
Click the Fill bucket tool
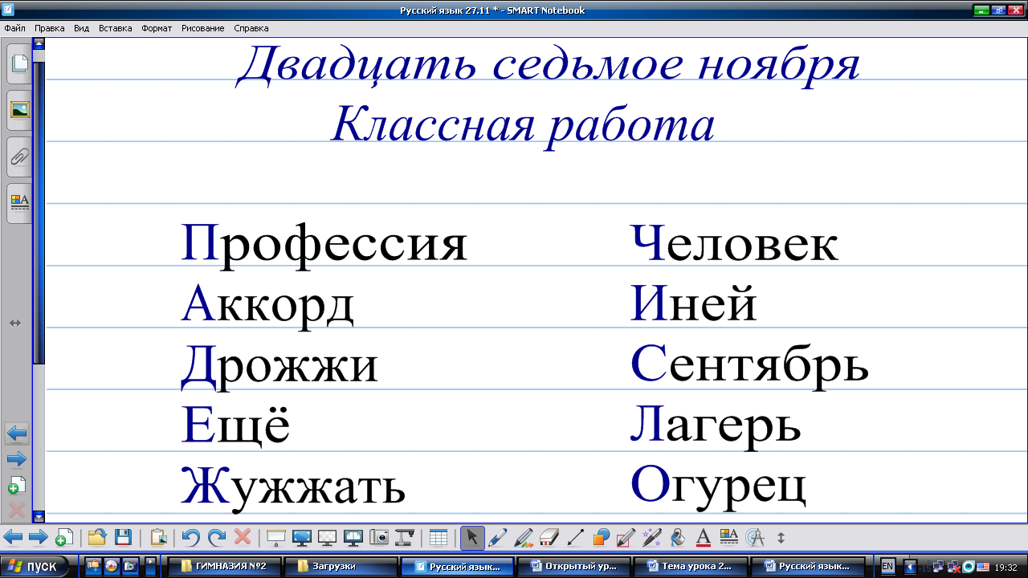[677, 537]
